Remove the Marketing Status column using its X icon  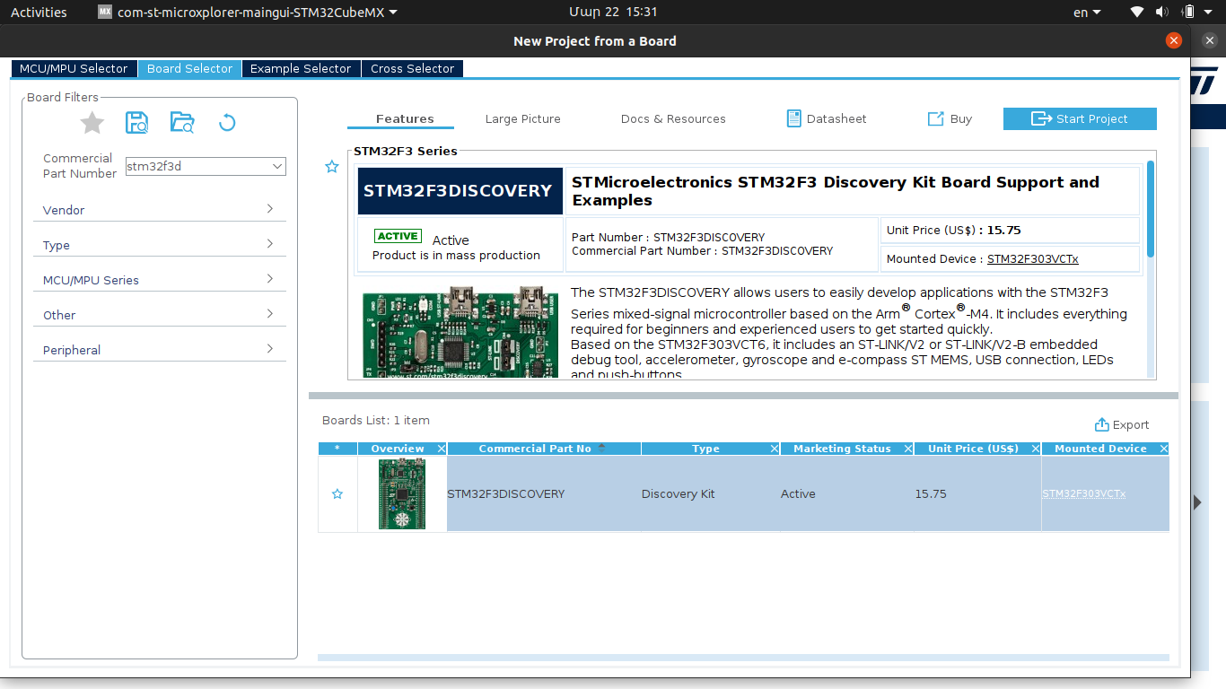[908, 449]
